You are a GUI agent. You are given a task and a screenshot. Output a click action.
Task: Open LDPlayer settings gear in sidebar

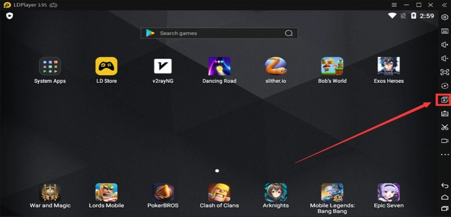click(445, 17)
